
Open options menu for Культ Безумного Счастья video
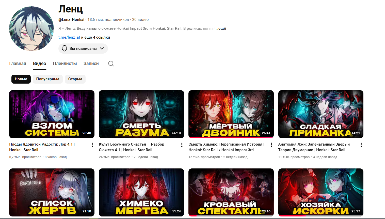pyautogui.click(x=182, y=145)
